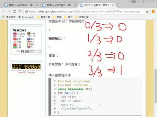Click the 'int main() {' code line

pyautogui.click(x=68, y=93)
